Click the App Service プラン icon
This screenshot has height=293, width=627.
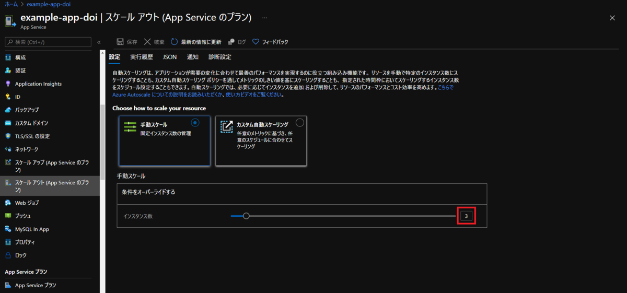click(x=8, y=285)
